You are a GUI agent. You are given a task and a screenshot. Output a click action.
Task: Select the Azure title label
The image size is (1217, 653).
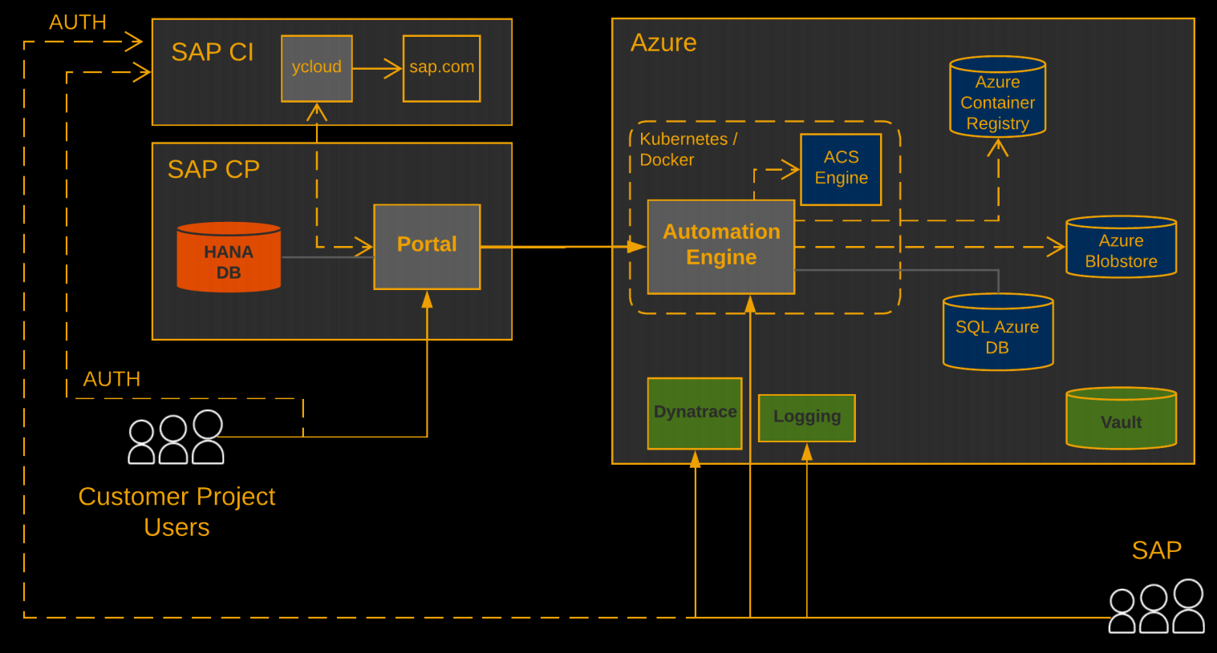[663, 42]
